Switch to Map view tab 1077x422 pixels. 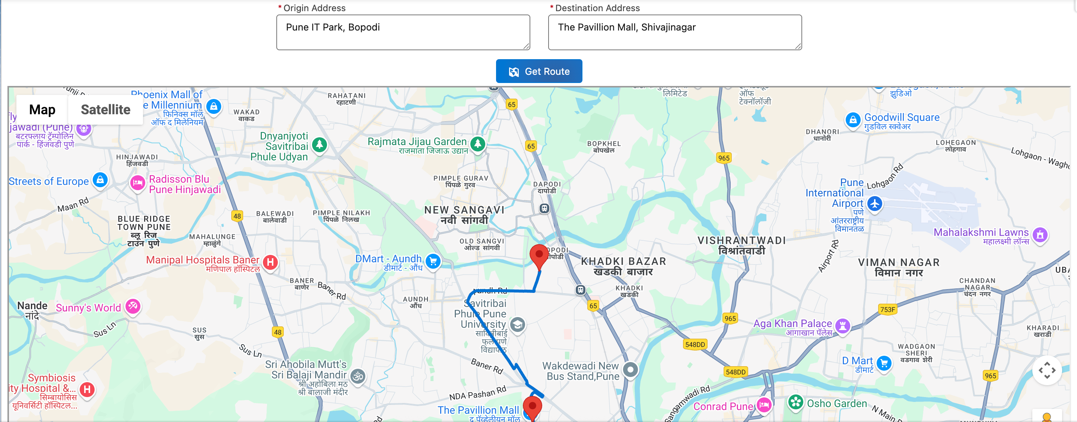point(42,109)
